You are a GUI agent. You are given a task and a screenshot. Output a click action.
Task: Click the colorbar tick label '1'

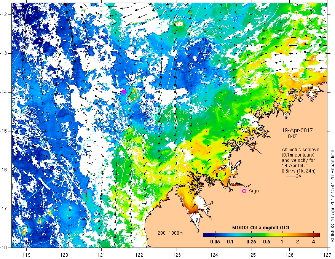click(x=282, y=242)
